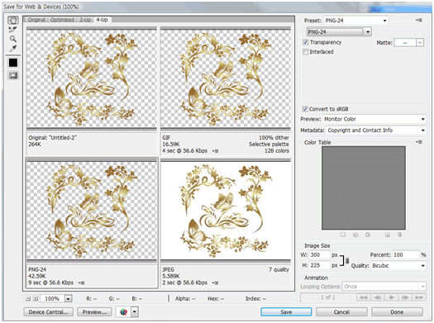The width and height of the screenshot is (434, 323).
Task: Expand the Metadata dropdown
Action: click(x=376, y=131)
